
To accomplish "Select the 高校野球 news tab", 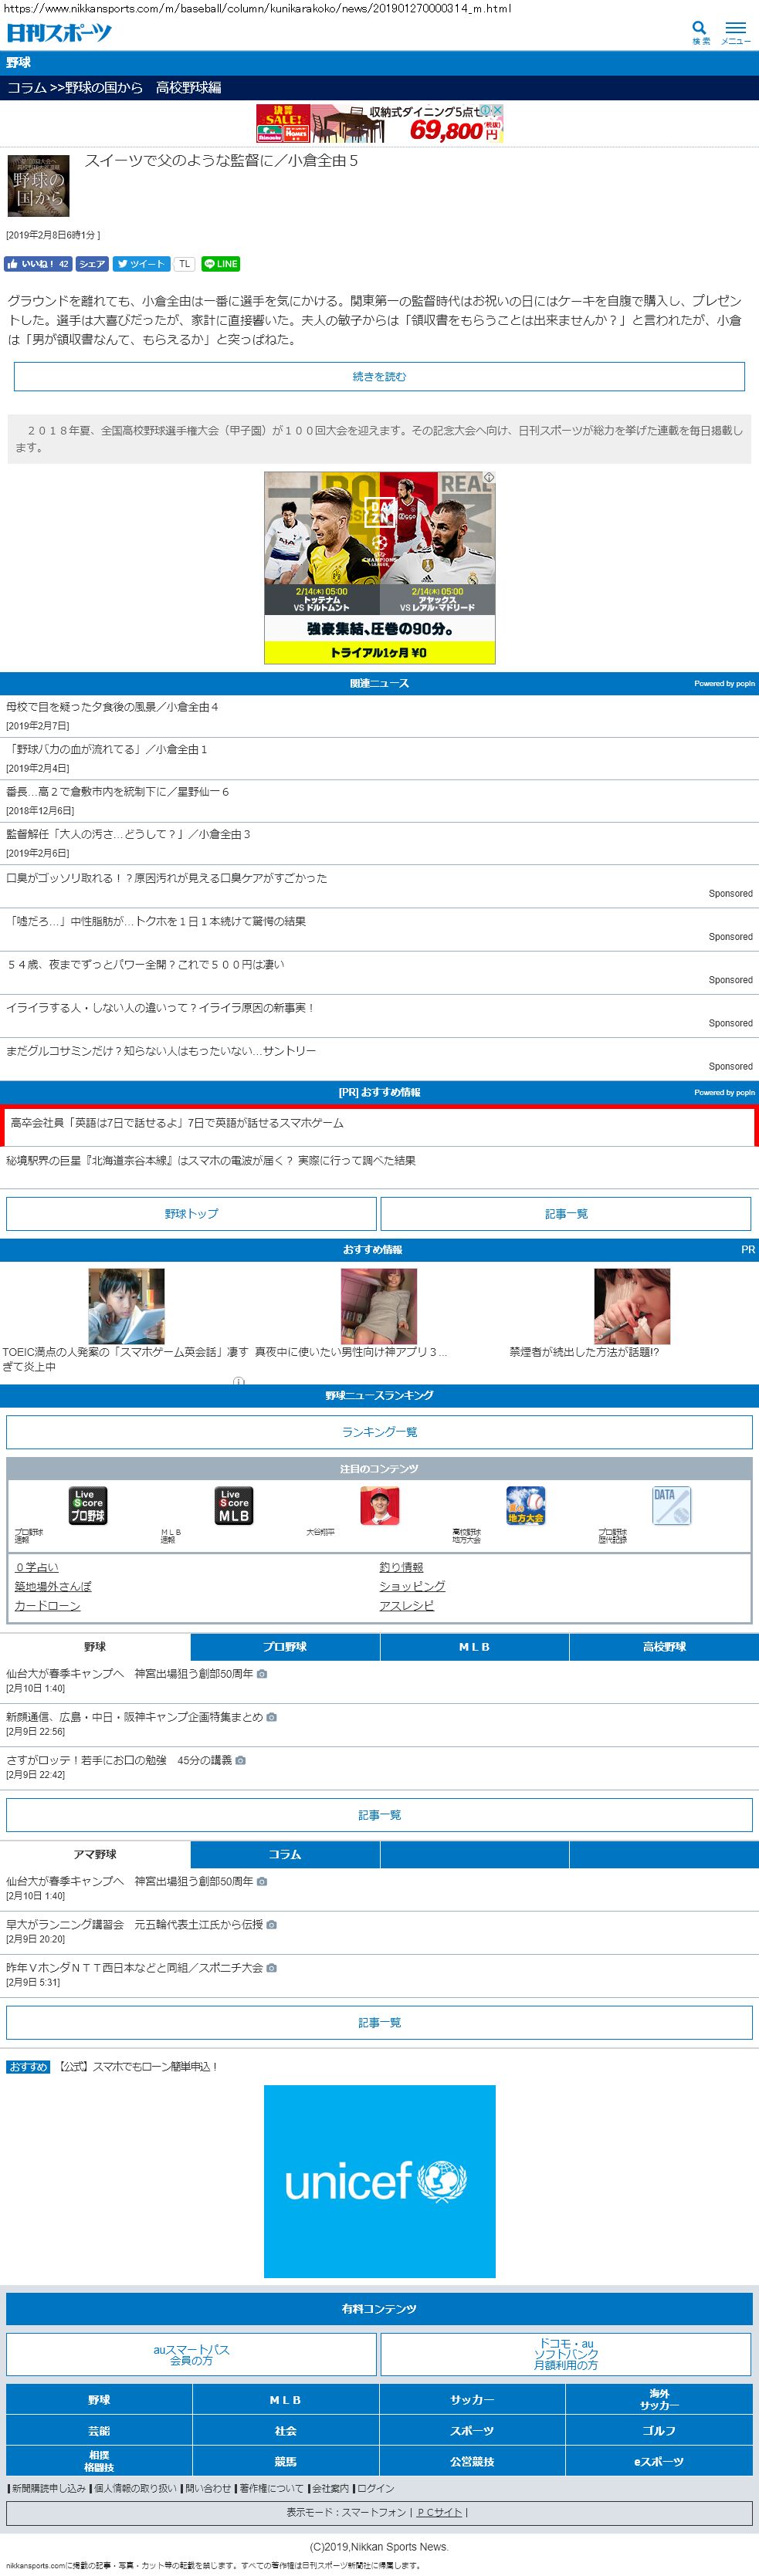I will pyautogui.click(x=664, y=1647).
